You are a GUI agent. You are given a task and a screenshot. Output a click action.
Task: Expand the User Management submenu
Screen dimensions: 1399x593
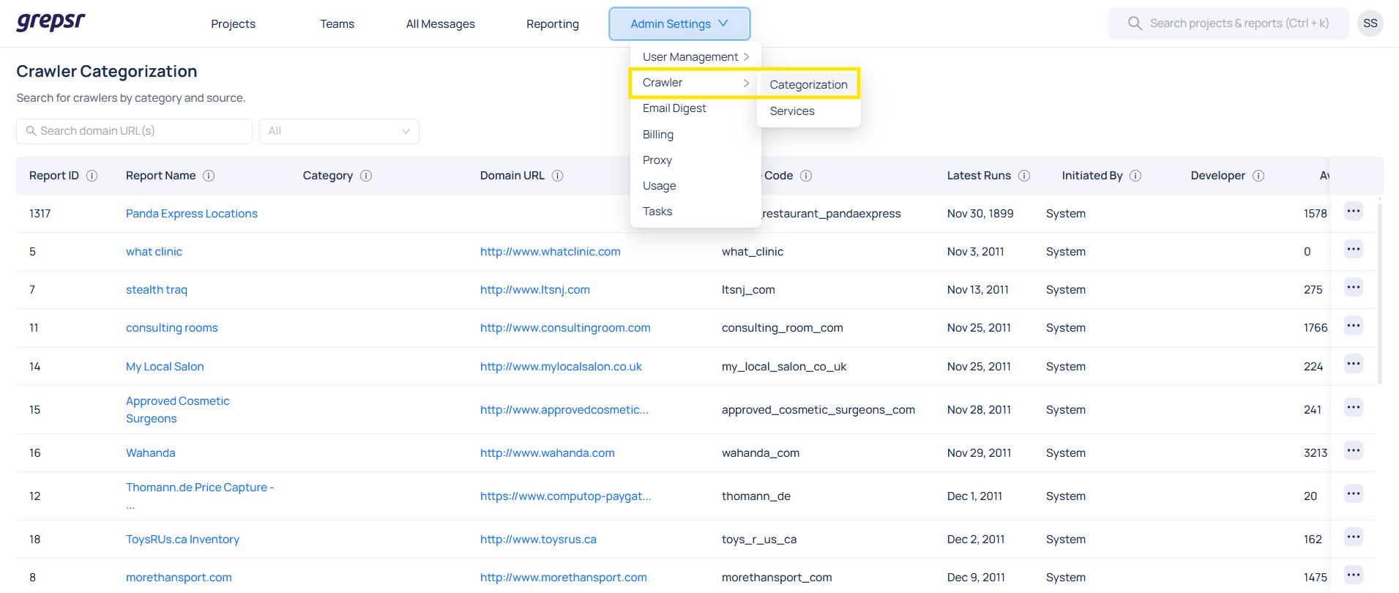click(695, 57)
